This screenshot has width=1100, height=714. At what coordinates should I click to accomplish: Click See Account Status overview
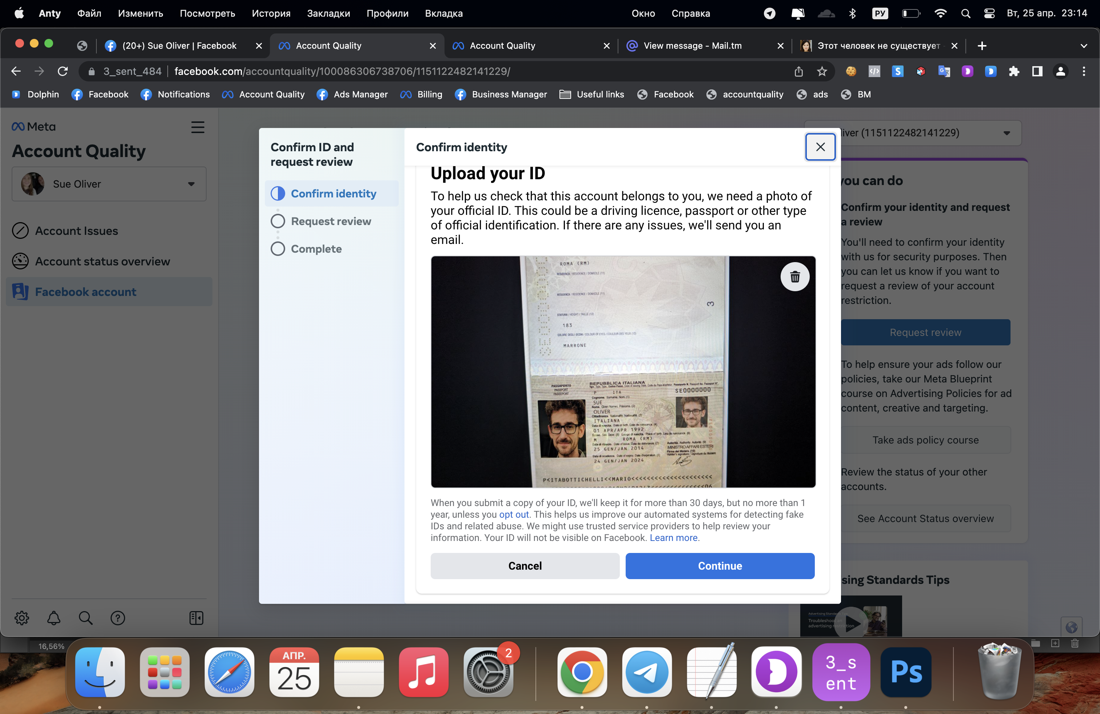point(925,518)
